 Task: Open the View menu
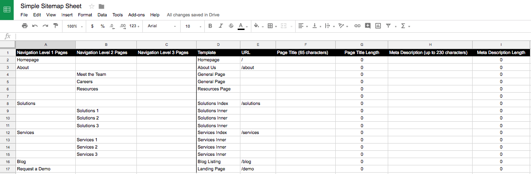click(51, 15)
